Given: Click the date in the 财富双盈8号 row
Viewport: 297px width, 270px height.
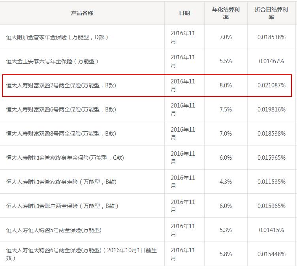Looking at the screenshot, I should click(x=183, y=134).
